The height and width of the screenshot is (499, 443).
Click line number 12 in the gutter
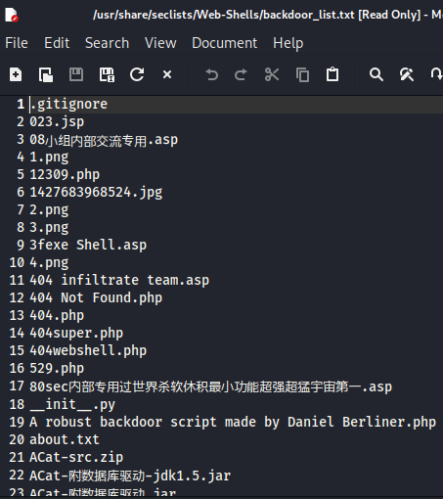17,298
